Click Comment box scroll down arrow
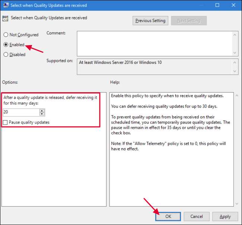 [x=235, y=53]
